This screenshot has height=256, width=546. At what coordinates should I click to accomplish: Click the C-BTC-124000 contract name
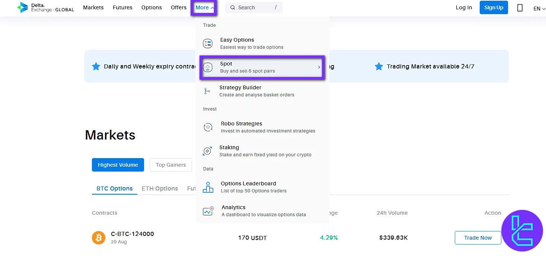(132, 234)
